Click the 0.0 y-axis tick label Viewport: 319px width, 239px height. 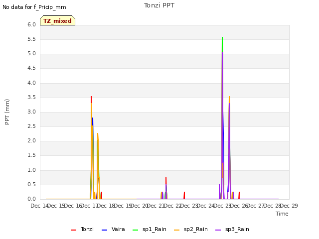(x=31, y=199)
